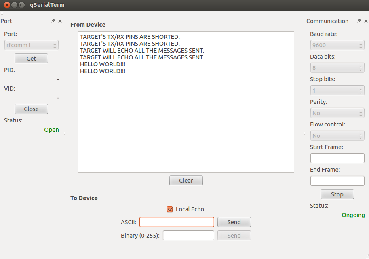Click the first HELLO WORLD!!! line

[103, 64]
